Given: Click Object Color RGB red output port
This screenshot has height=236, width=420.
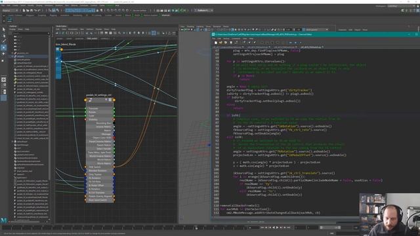Looking at the screenshot, I should (x=114, y=138).
